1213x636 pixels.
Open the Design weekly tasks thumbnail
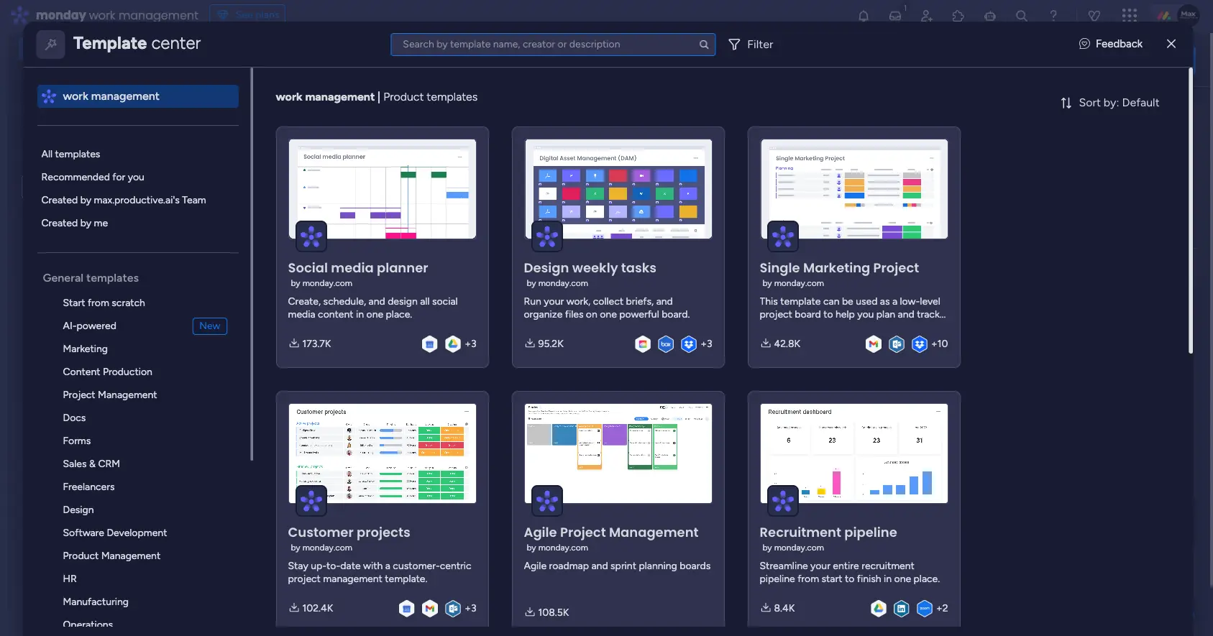point(618,189)
